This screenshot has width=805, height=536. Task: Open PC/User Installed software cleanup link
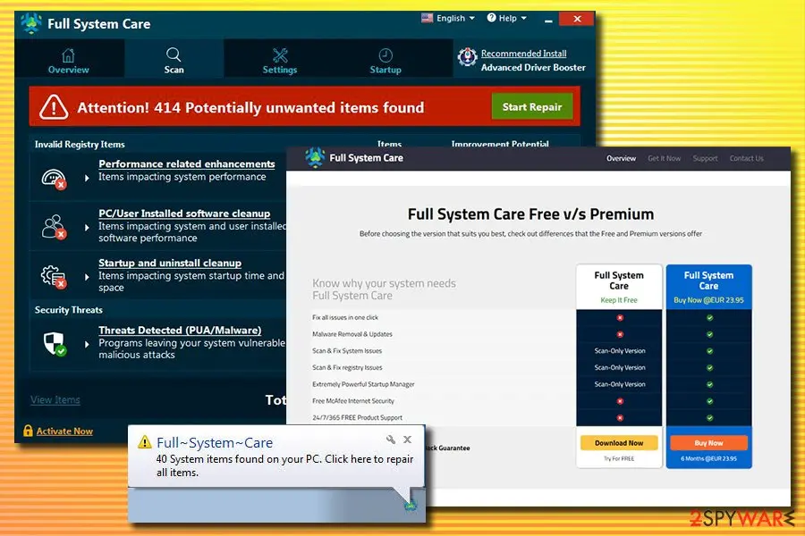click(x=184, y=214)
